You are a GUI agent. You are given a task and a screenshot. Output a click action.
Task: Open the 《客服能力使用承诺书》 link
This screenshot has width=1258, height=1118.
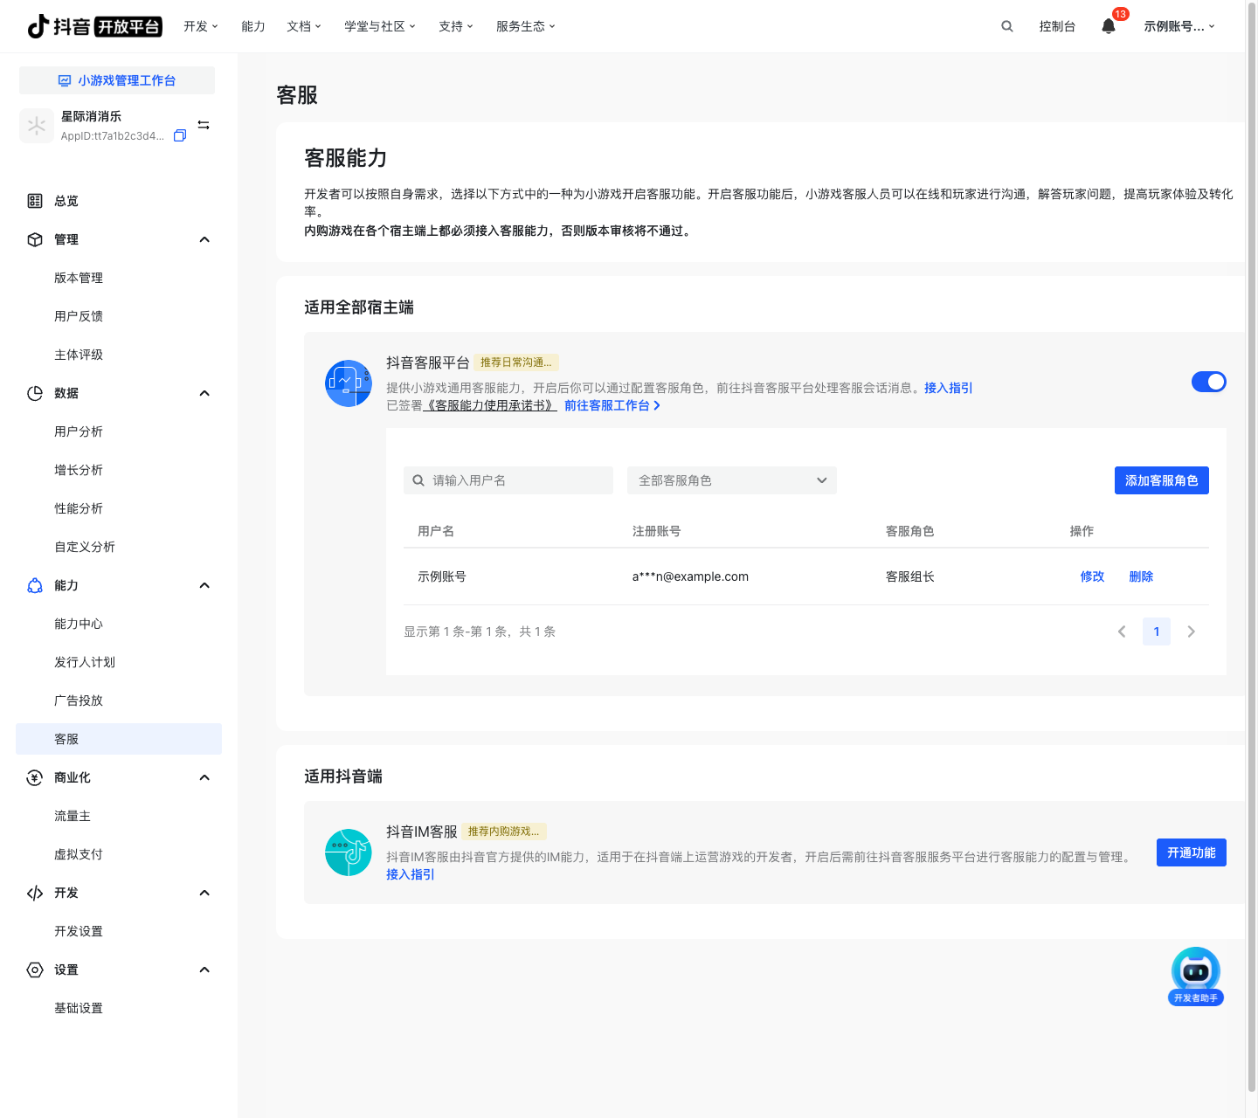click(490, 405)
